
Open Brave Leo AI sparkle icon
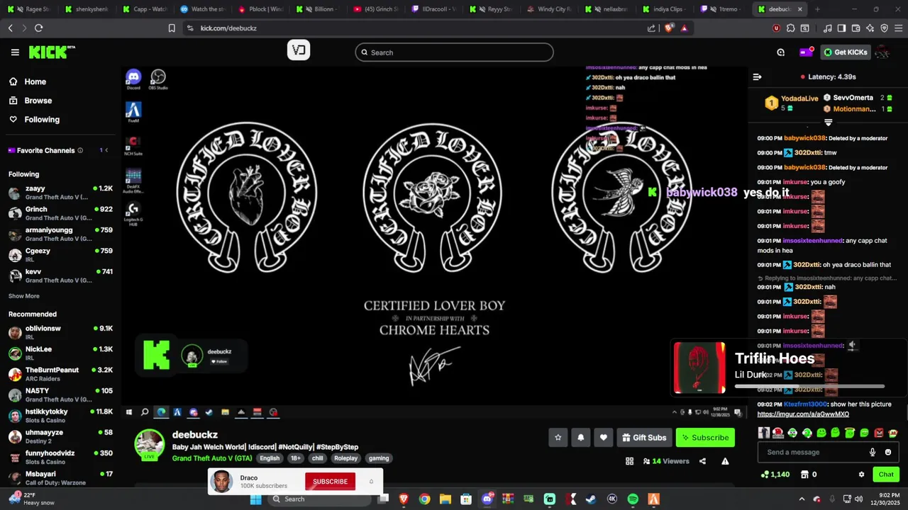[x=870, y=28]
